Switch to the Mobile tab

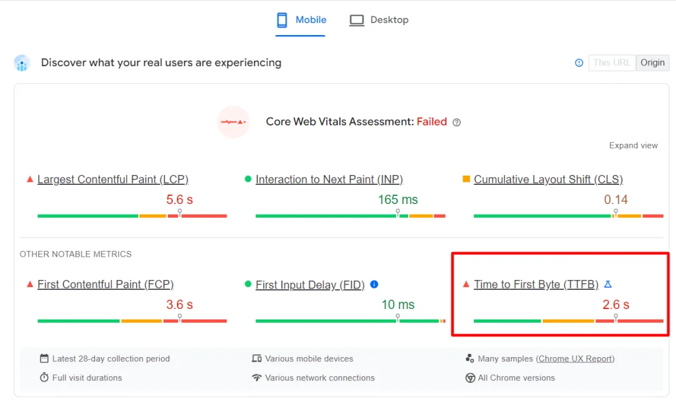301,20
